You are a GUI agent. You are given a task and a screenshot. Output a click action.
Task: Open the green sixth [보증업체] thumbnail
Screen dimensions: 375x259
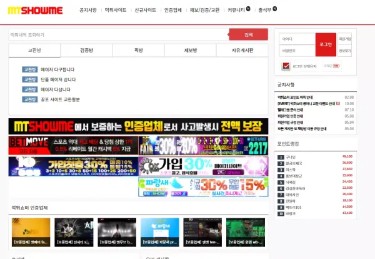pos(246,232)
